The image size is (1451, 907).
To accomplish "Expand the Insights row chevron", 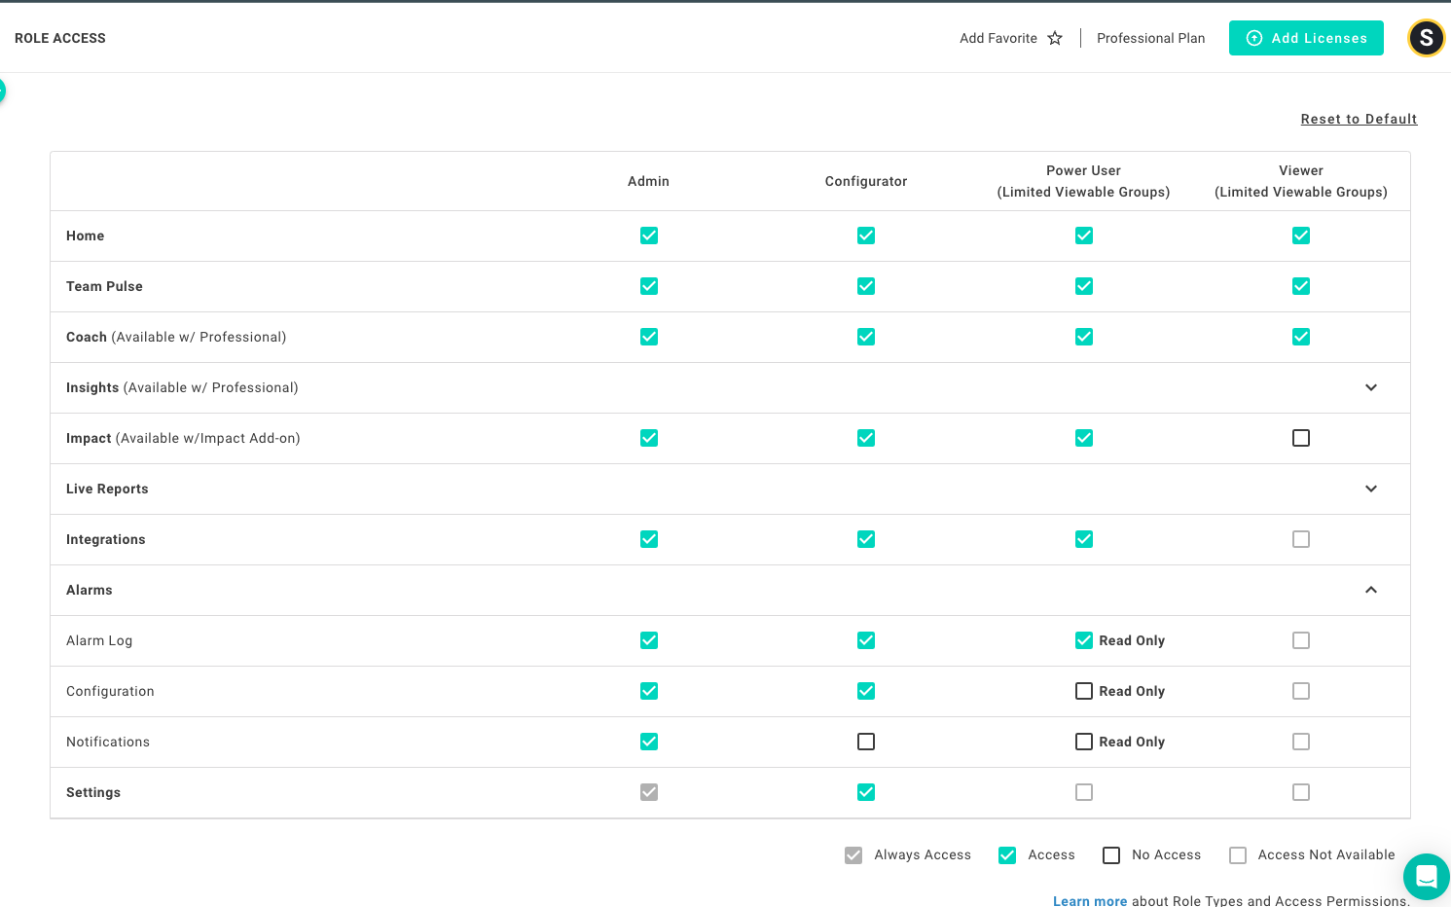I will click(x=1371, y=387).
